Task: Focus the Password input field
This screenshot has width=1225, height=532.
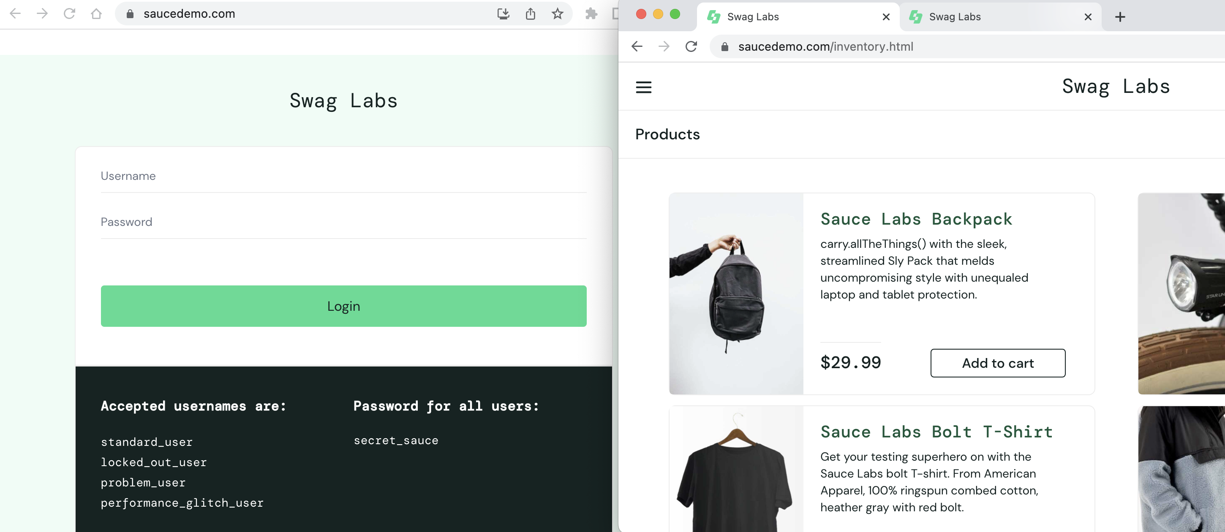Action: tap(343, 222)
